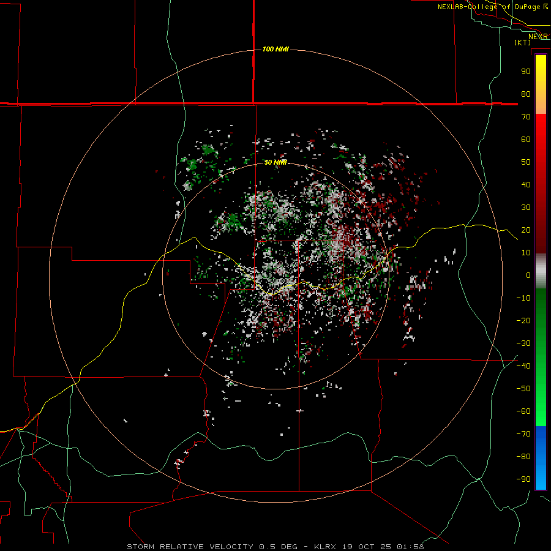Image resolution: width=551 pixels, height=551 pixels.
Task: Click the KLRX radar site identifier
Action: [325, 547]
